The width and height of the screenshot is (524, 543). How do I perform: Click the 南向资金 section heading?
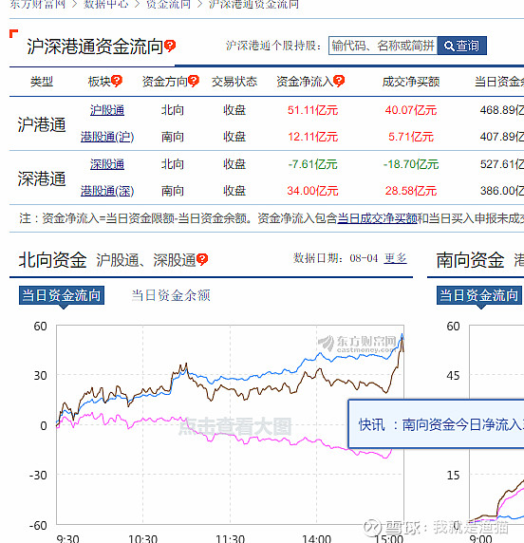470,260
